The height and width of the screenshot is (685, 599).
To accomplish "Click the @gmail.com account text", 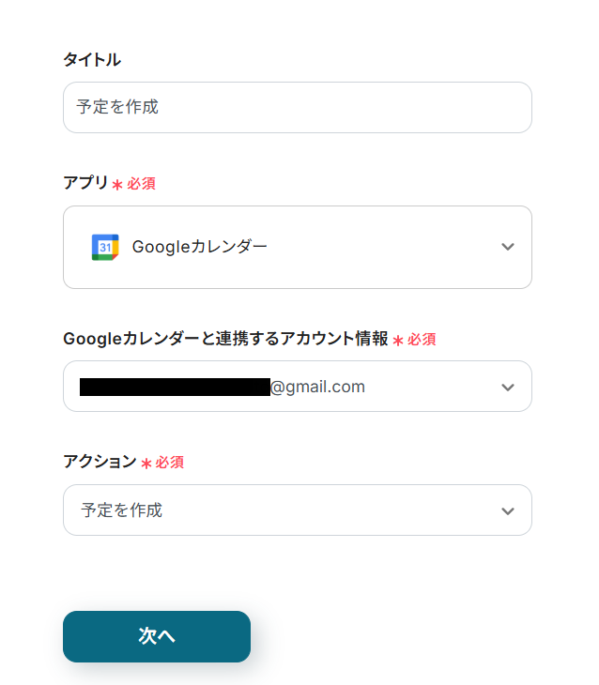I will pos(318,387).
